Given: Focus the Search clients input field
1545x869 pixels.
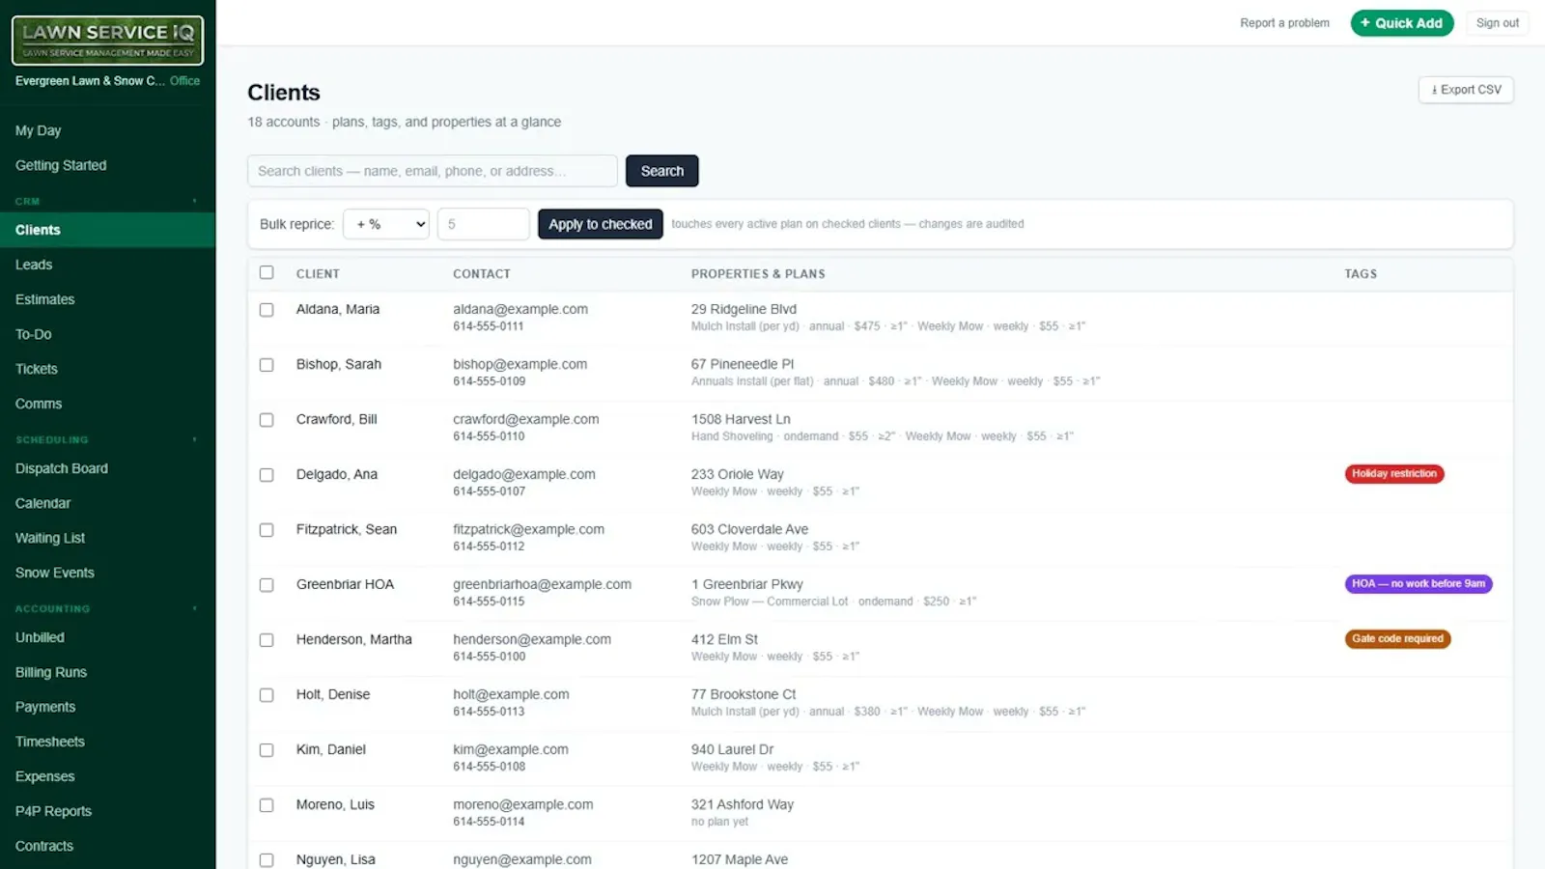Looking at the screenshot, I should click(432, 171).
